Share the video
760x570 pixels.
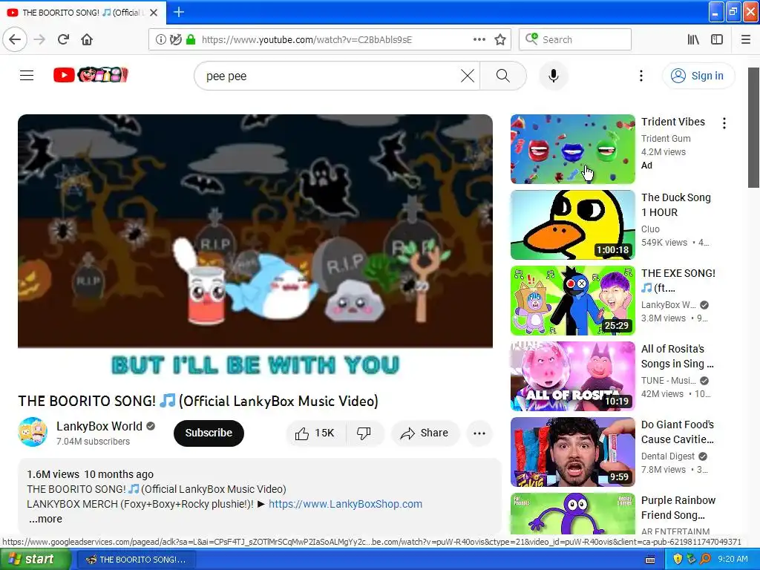(425, 433)
